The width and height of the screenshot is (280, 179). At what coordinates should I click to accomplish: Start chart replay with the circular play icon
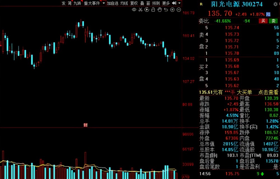pyautogui.click(x=147, y=10)
